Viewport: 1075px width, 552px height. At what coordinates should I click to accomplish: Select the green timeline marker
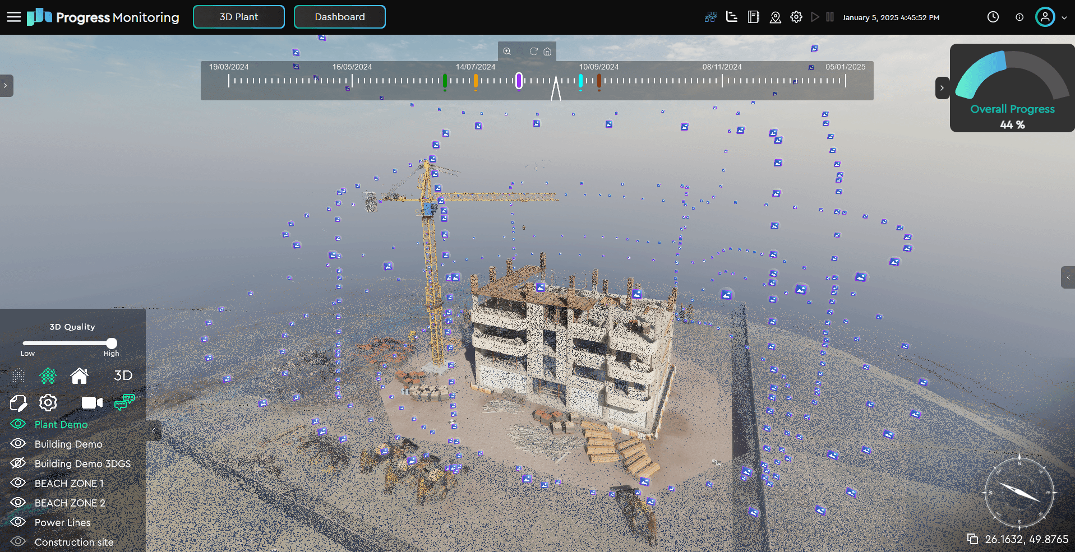pos(445,81)
